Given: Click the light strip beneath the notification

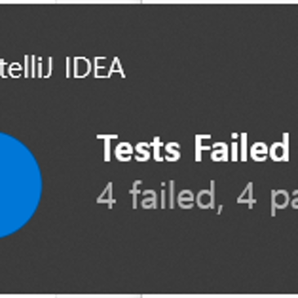Looking at the screenshot, I should 149,296.
